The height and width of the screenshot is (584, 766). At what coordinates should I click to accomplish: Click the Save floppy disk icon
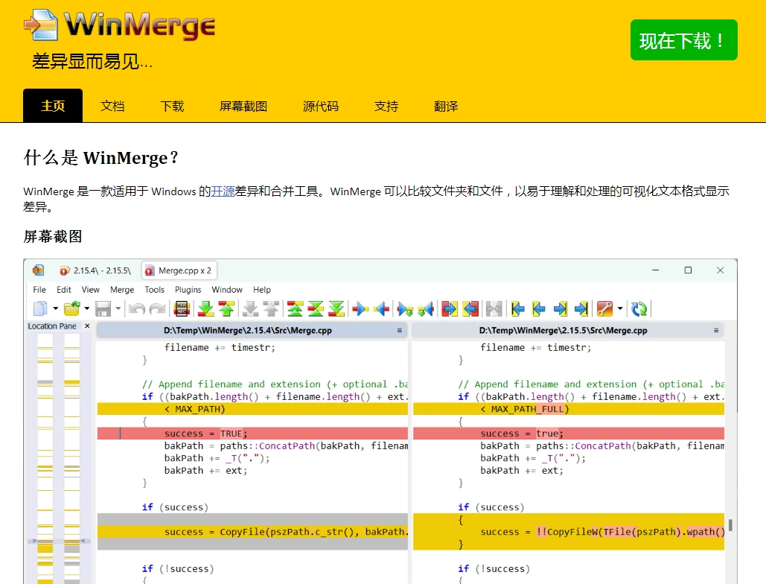(x=103, y=308)
